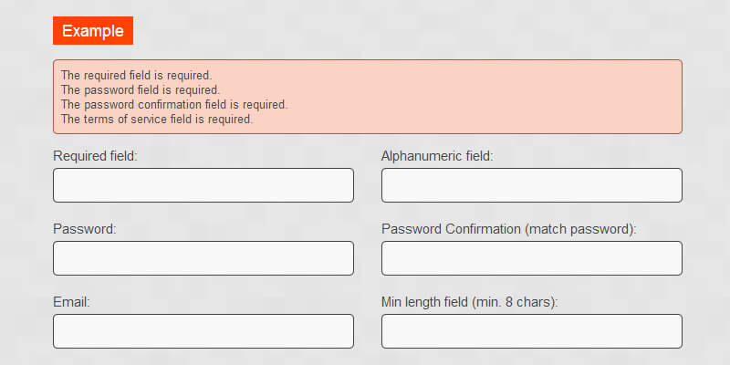Image resolution: width=730 pixels, height=365 pixels.
Task: Click into the Password input box
Action: pyautogui.click(x=203, y=258)
